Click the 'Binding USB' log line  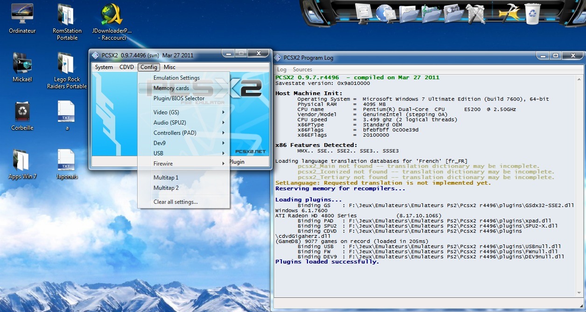(429, 246)
